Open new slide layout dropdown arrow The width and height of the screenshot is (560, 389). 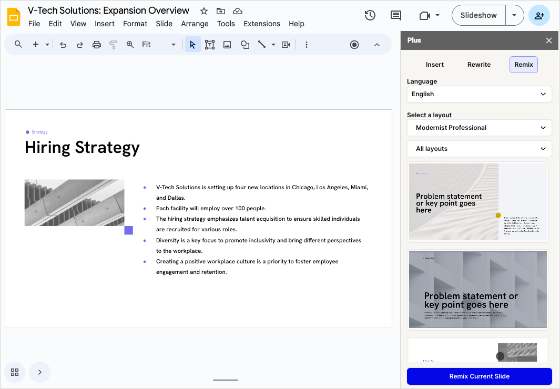tap(47, 45)
